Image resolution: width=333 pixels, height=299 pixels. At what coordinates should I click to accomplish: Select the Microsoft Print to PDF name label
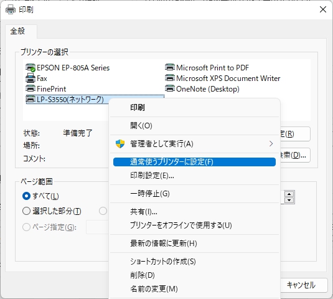212,67
